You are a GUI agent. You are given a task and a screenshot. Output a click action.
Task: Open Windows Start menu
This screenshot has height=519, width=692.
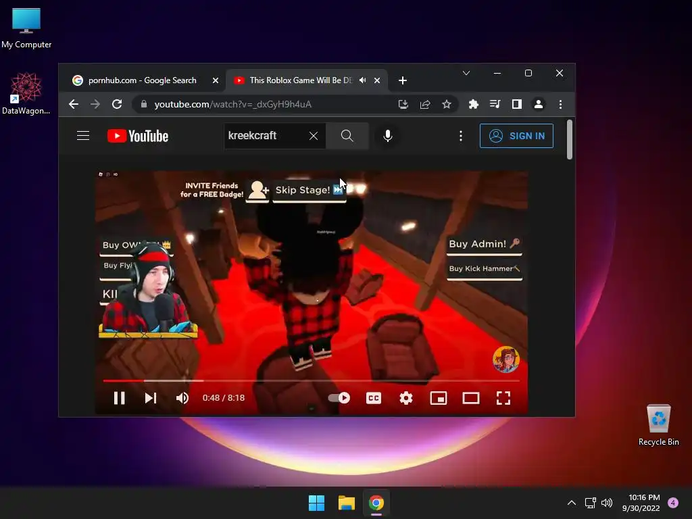(x=316, y=503)
